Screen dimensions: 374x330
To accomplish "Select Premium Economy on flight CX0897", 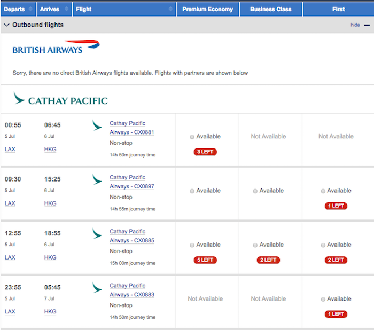I will [192, 191].
